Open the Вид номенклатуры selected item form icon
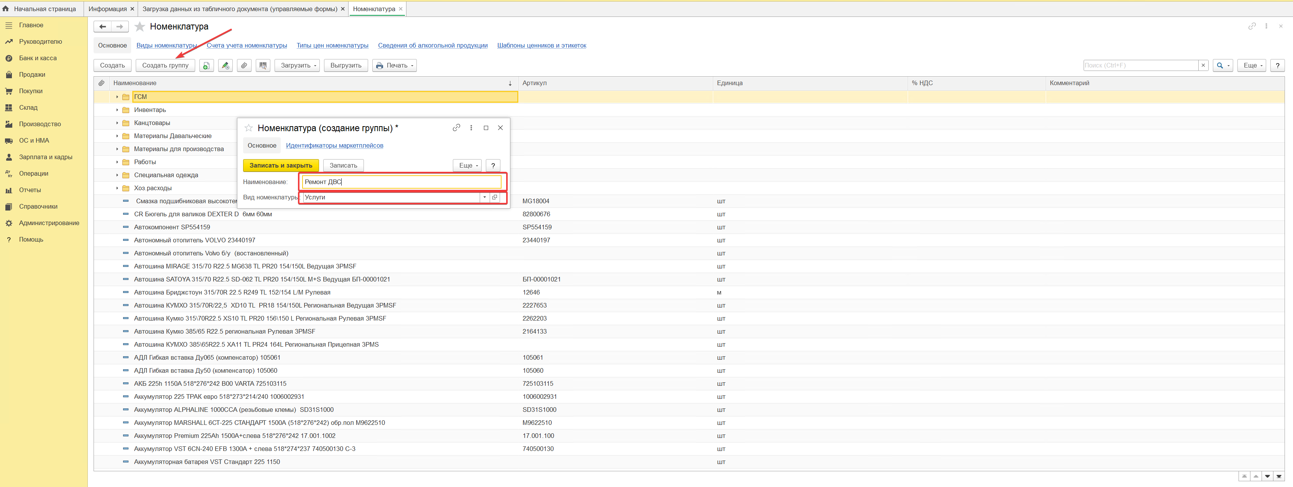1293x487 pixels. pyautogui.click(x=495, y=197)
